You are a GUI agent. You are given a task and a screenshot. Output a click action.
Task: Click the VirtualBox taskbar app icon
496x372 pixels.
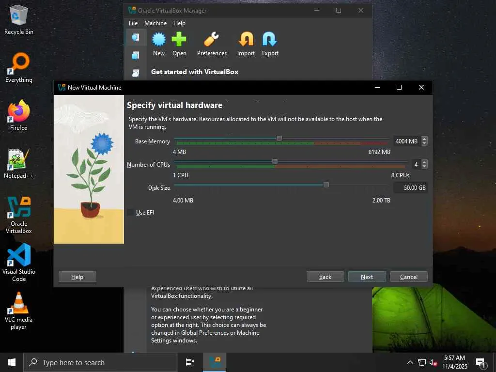[x=215, y=362]
